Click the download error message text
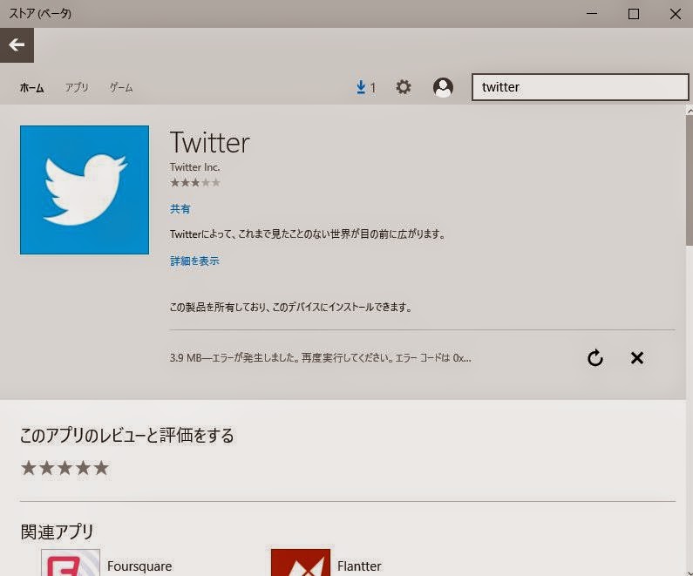 [x=321, y=358]
